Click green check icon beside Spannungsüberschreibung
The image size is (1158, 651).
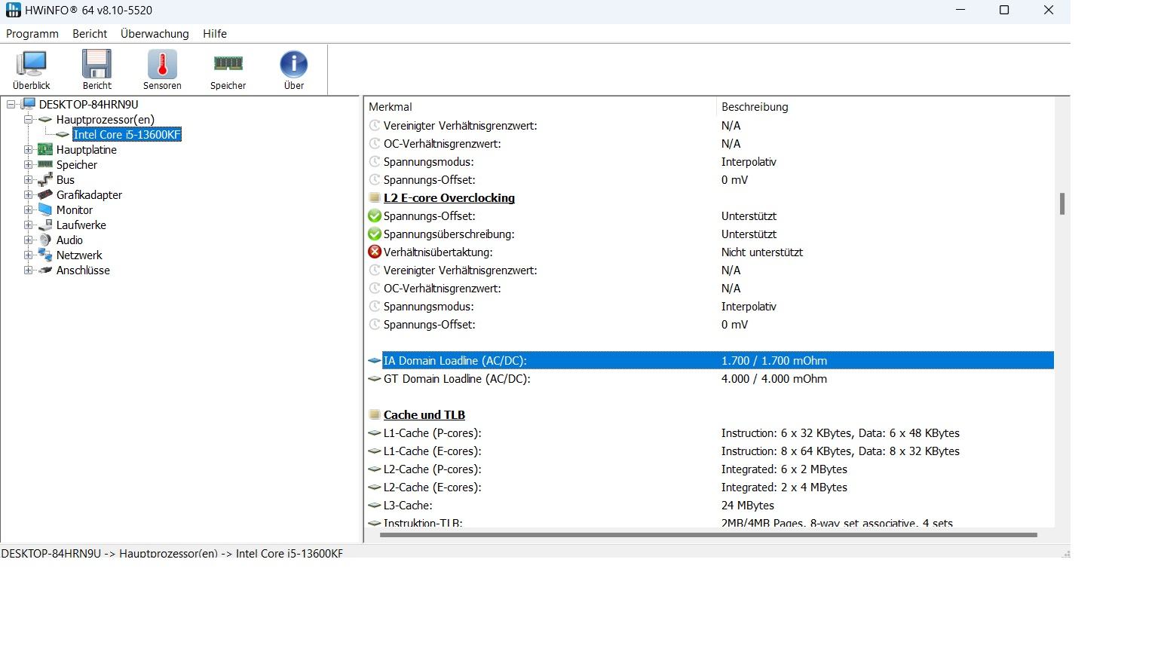tap(374, 234)
